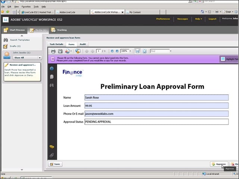Click the Search Templates label
The width and height of the screenshot is (239, 179).
click(x=20, y=40)
